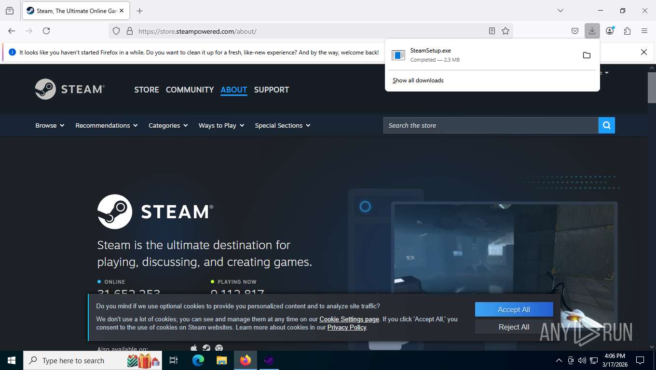Open the Privacy Policy link
656x370 pixels.
[347, 327]
